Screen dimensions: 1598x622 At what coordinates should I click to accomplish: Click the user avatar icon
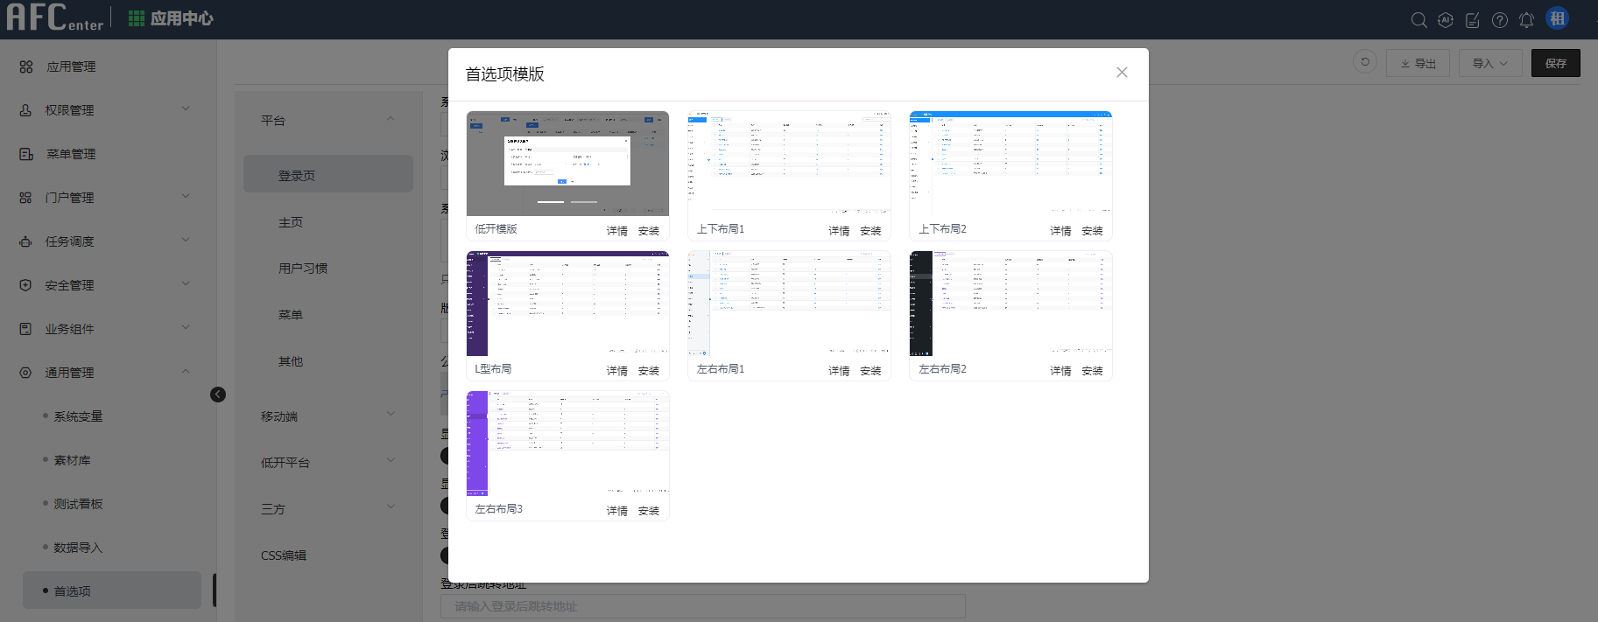coord(1557,18)
